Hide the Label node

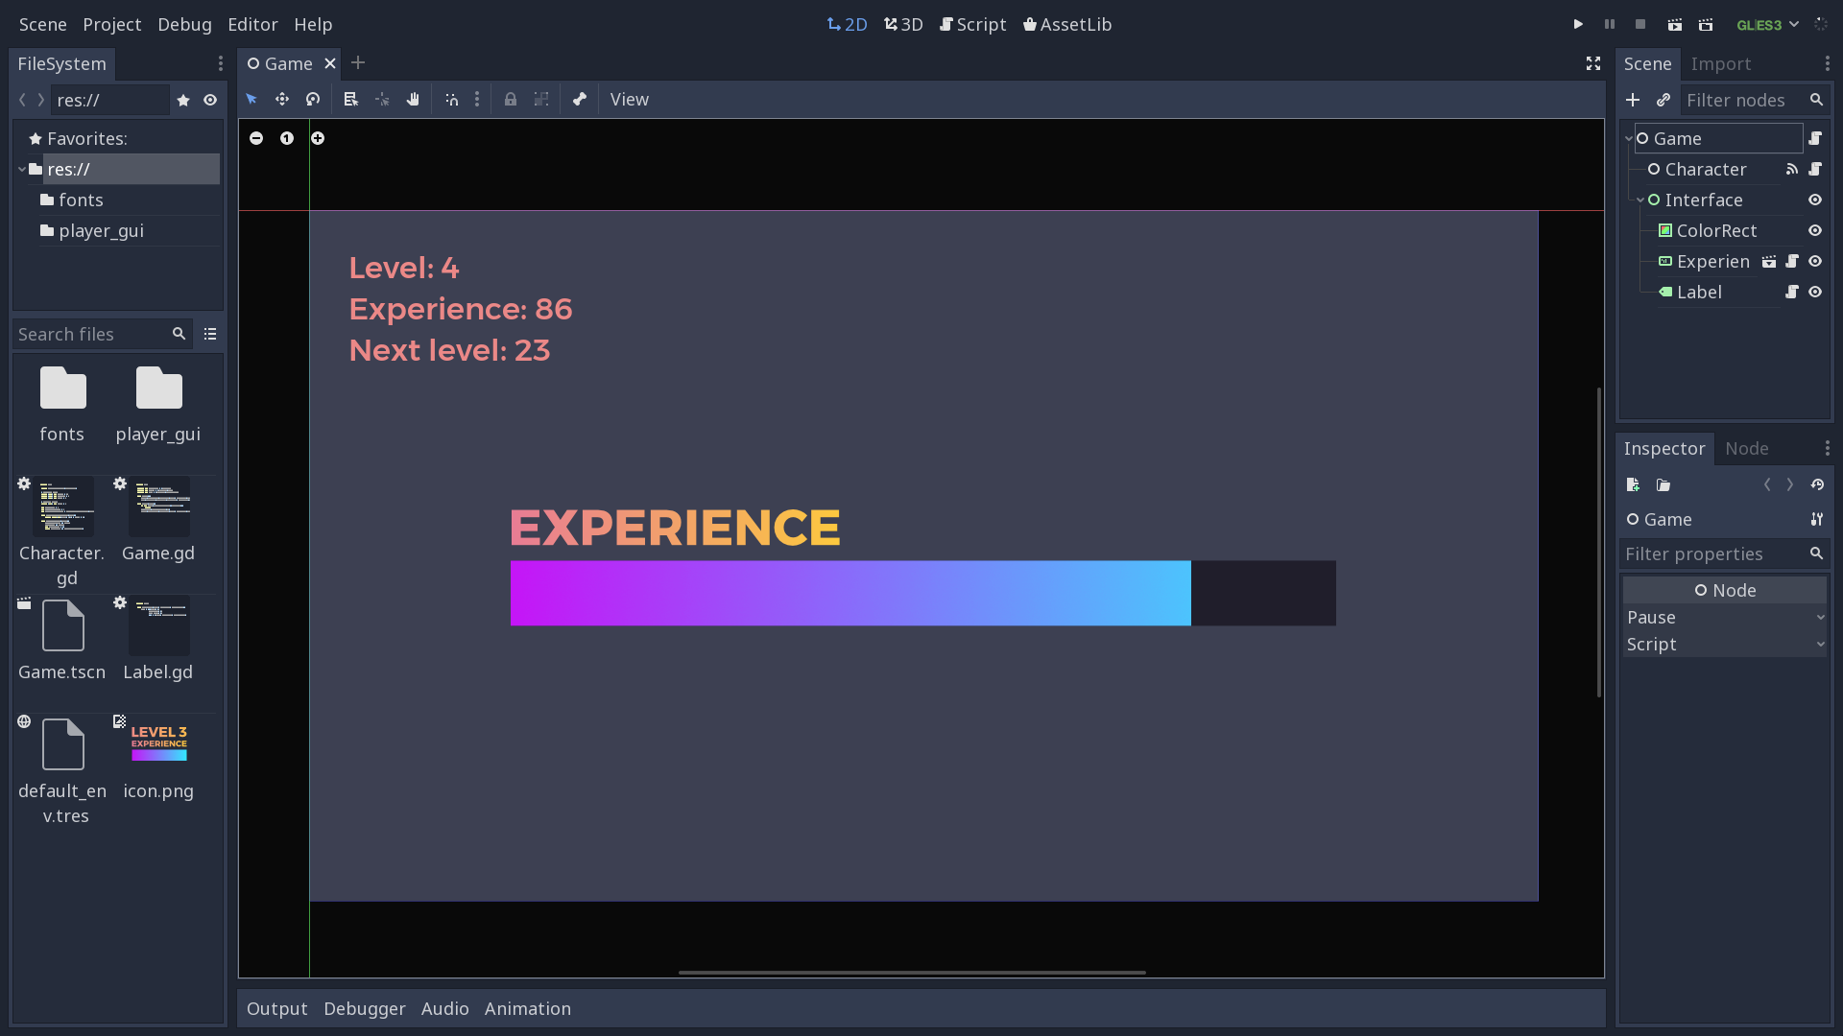[x=1816, y=292]
